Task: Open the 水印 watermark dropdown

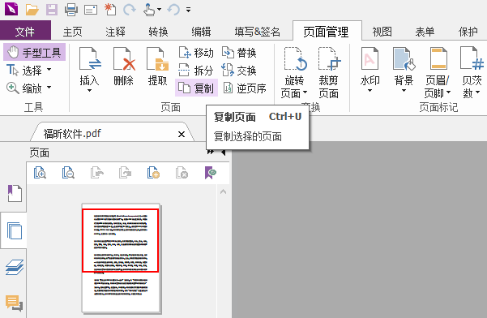Action: (x=370, y=91)
